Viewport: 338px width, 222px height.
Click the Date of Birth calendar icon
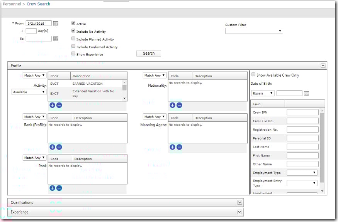(307, 93)
